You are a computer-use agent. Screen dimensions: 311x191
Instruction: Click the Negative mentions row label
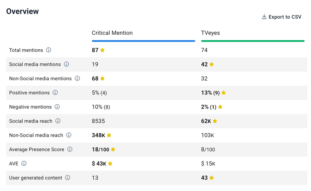pyautogui.click(x=30, y=107)
